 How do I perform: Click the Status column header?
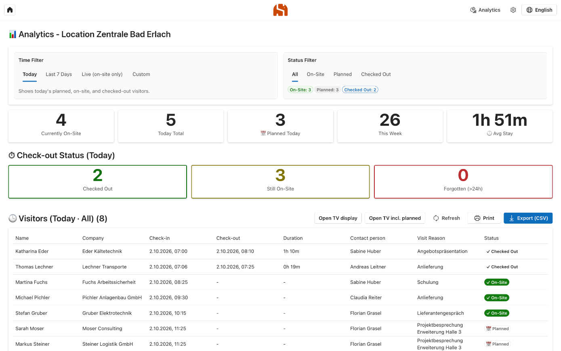pyautogui.click(x=492, y=238)
